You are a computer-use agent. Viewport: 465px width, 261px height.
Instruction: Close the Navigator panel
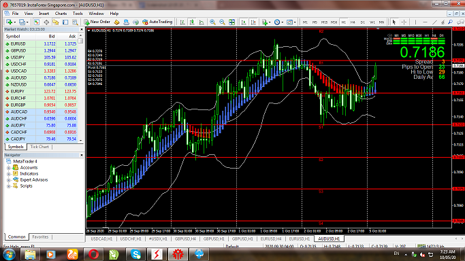pyautogui.click(x=82, y=155)
